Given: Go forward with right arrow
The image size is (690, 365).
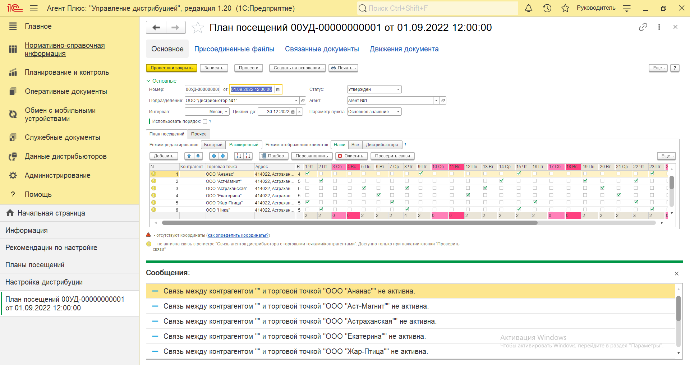Looking at the screenshot, I should point(175,27).
